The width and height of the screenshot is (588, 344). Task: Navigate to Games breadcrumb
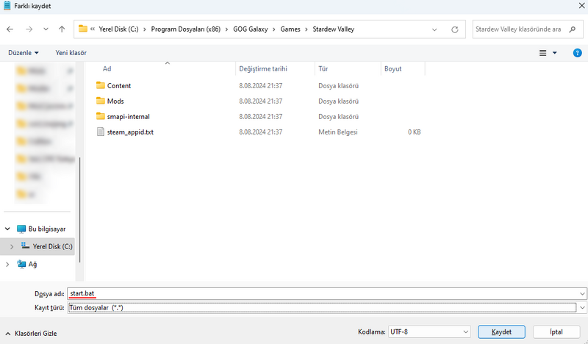tap(290, 29)
